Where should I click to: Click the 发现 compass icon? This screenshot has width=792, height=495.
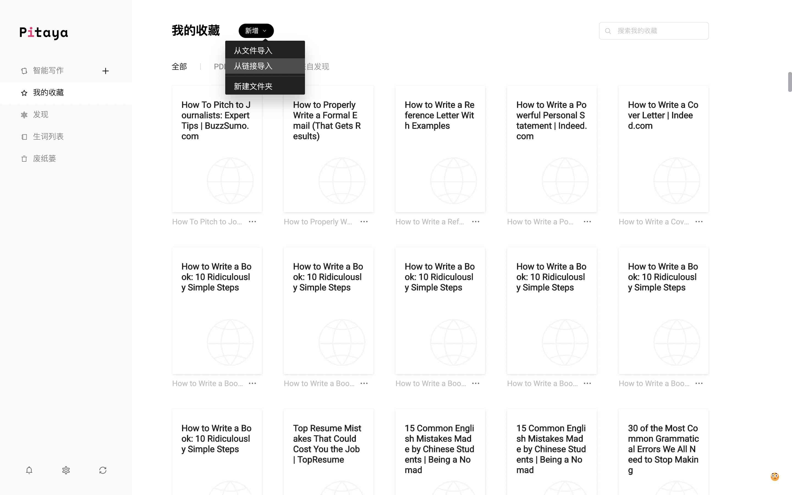(x=24, y=114)
